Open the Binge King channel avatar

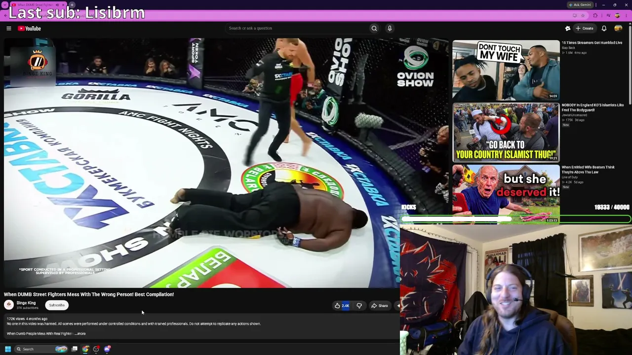point(9,305)
